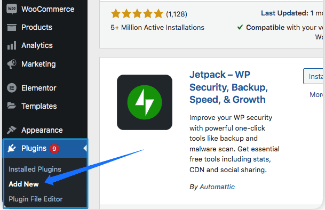Screen dimensions: 325x210
Task: Click the Marketing megaphone icon
Action: 12,64
